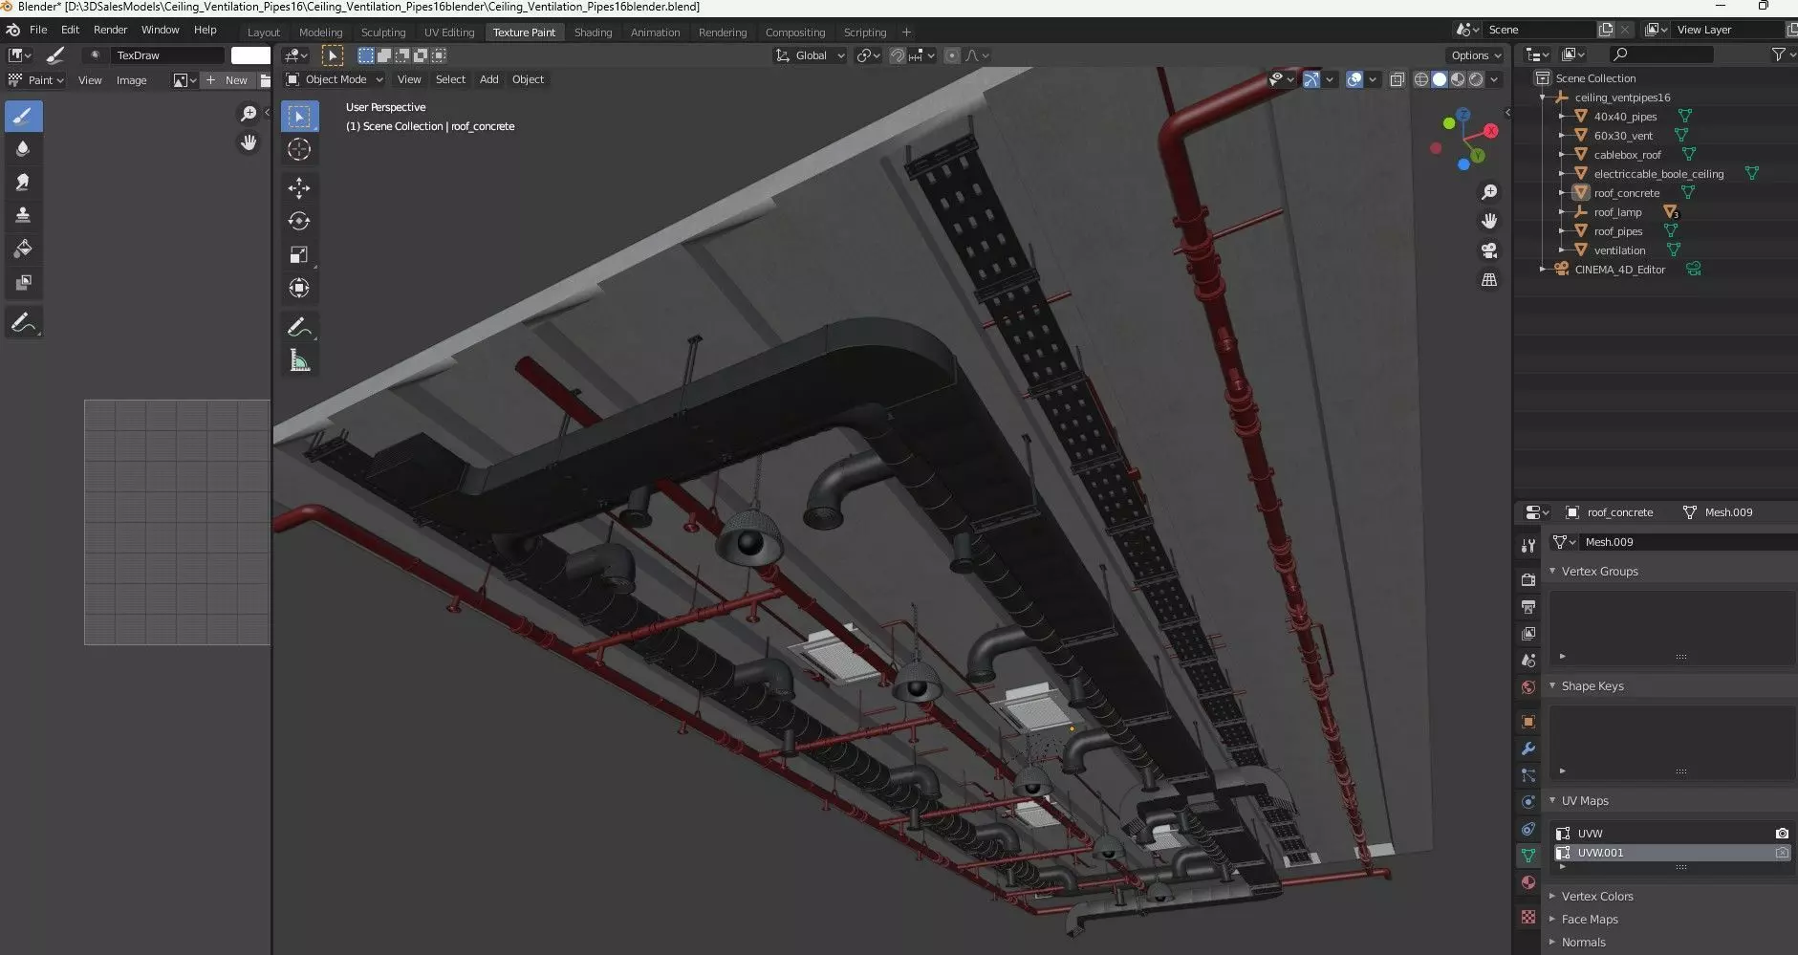The image size is (1798, 955).
Task: Open the Render properties tab
Action: [x=1528, y=579]
